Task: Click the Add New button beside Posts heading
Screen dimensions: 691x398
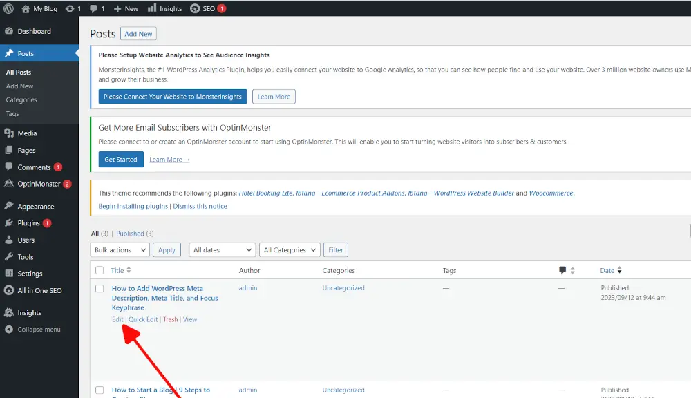Action: tap(138, 33)
